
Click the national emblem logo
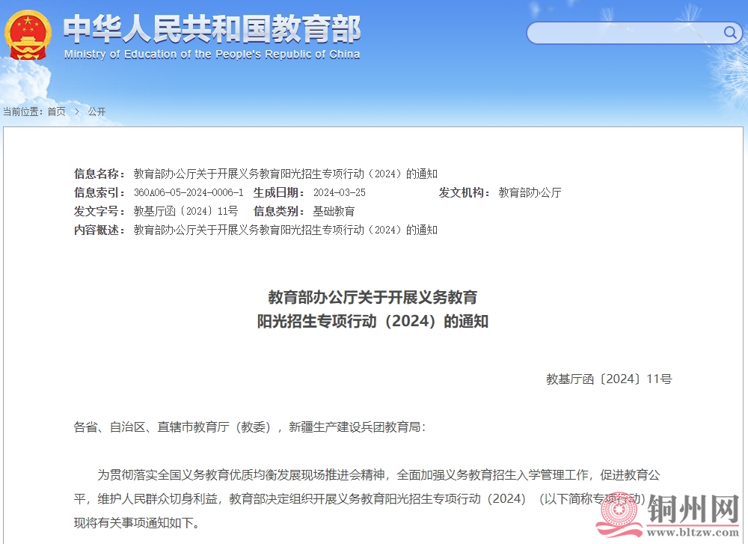click(27, 34)
